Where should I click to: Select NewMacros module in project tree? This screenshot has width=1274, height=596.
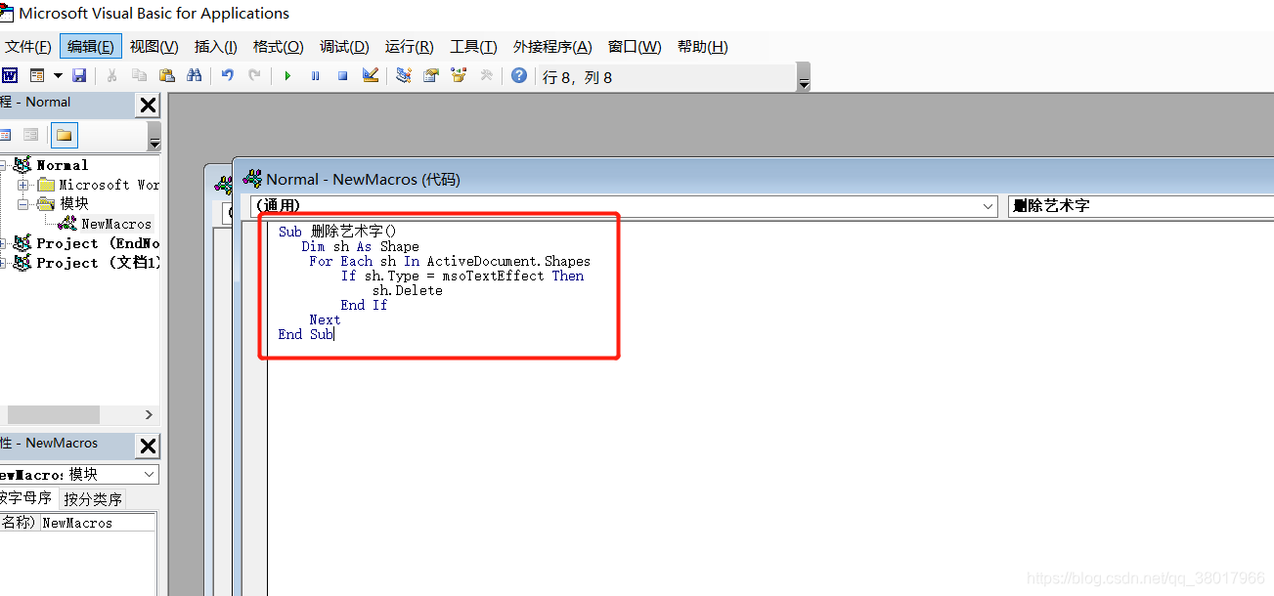[x=116, y=224]
